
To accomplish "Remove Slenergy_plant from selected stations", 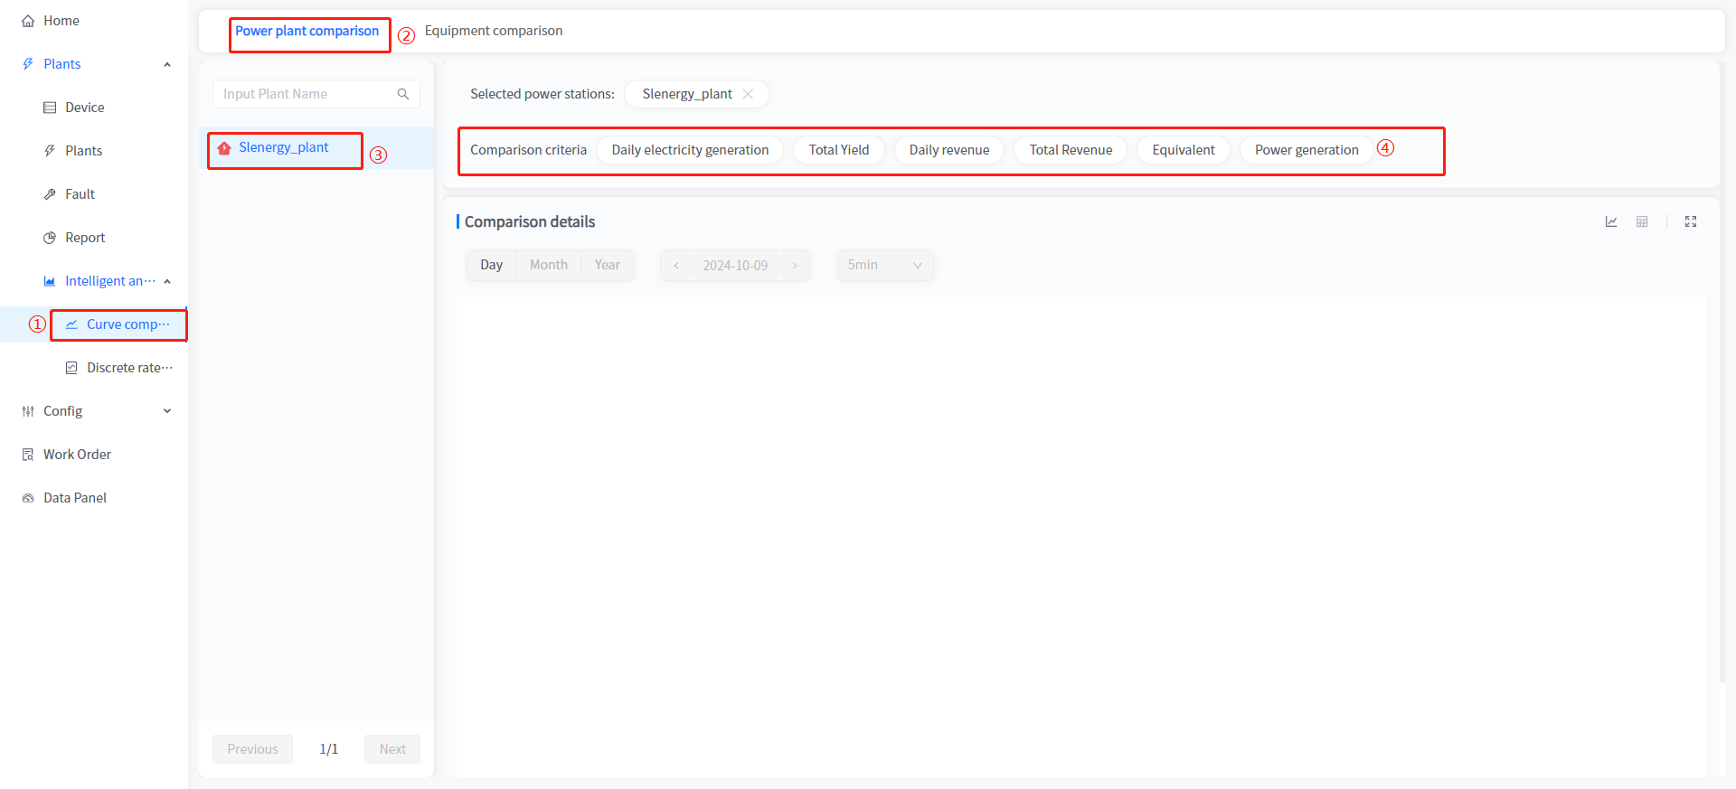I will click(748, 94).
